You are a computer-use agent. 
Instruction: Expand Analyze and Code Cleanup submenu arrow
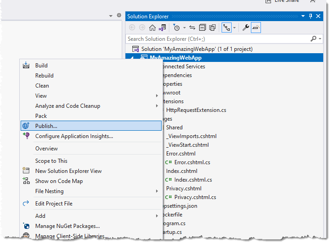(157, 106)
